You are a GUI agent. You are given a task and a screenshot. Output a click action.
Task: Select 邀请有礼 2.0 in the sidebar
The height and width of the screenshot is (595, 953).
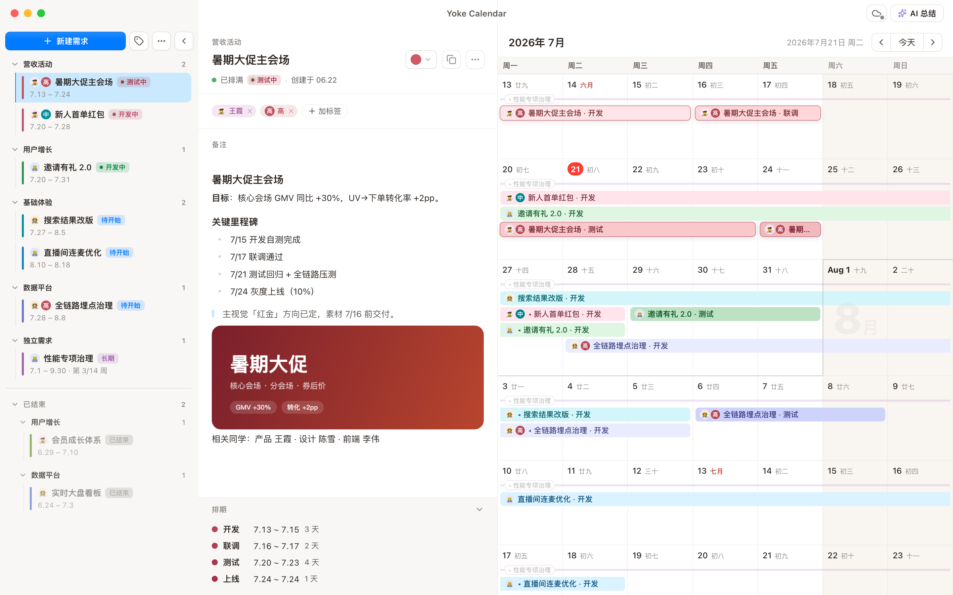coord(104,173)
